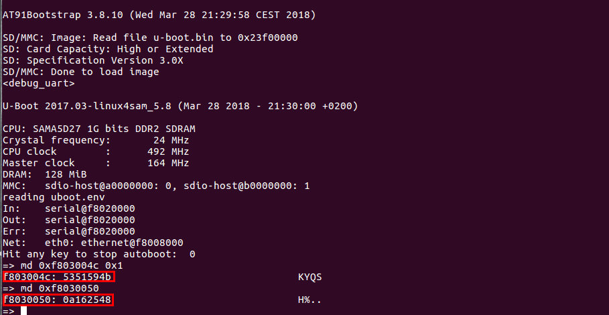Click the CPU clock 492 MHz line
The width and height of the screenshot is (609, 315).
pos(96,151)
